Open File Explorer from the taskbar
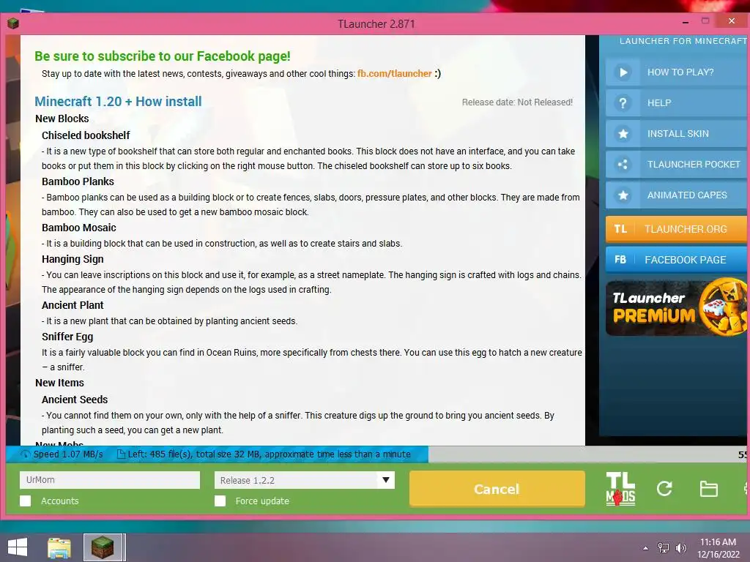Viewport: 750px width, 562px height. pyautogui.click(x=59, y=548)
